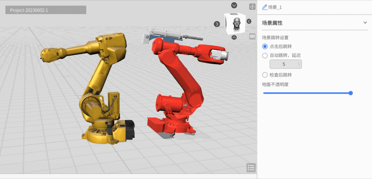
Task: Click the 场景属性 section header
Action: coord(272,23)
